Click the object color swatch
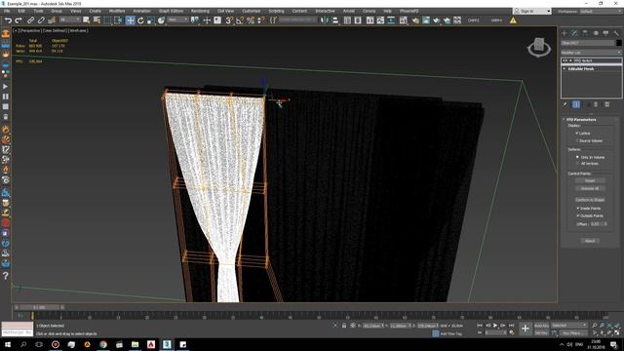Screen dimensions: 624x351 coord(619,43)
